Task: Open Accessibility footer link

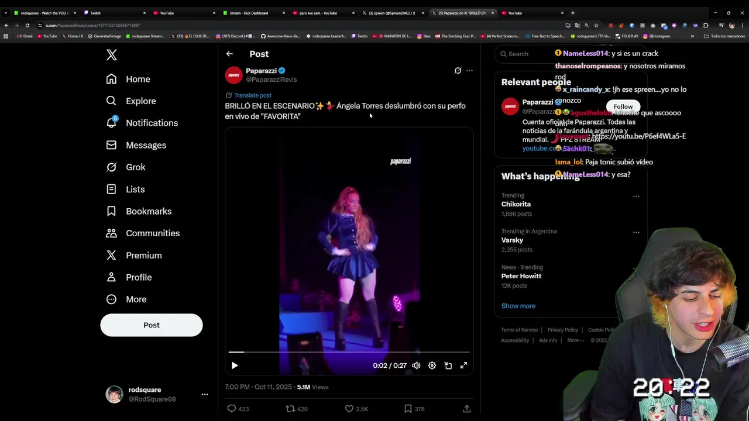Action: 515,340
